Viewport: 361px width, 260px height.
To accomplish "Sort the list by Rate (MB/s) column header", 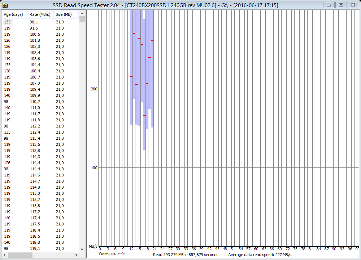I will pyautogui.click(x=39, y=14).
